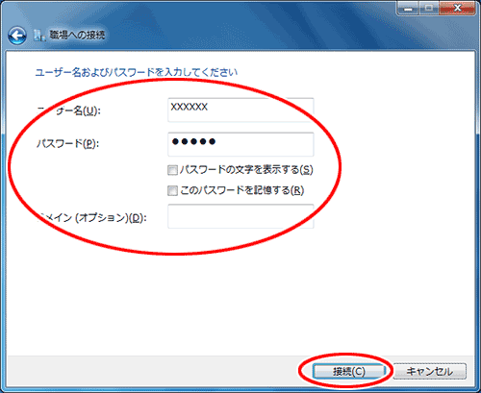
Task: Click the heading ユーザー名およびパスワードを入力してください
Action: pos(137,72)
